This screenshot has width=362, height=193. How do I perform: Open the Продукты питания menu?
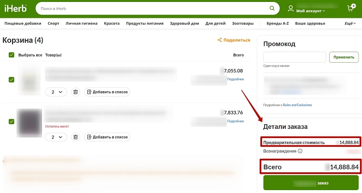(x=145, y=23)
